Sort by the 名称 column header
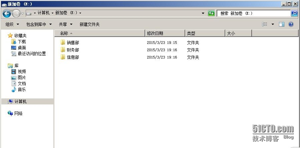The width and height of the screenshot is (300, 148). pyautogui.click(x=64, y=33)
